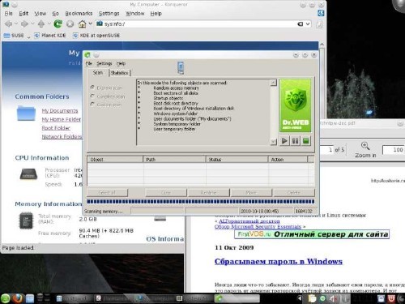Select the Express scan radio button

92,88
